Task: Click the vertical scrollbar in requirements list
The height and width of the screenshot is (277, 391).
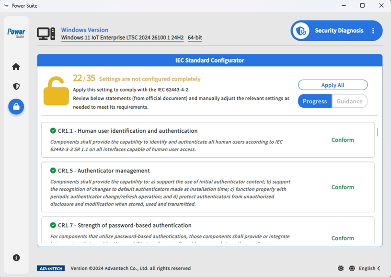Action: (x=378, y=132)
